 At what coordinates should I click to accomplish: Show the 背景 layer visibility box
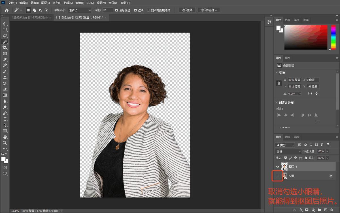pyautogui.click(x=278, y=176)
